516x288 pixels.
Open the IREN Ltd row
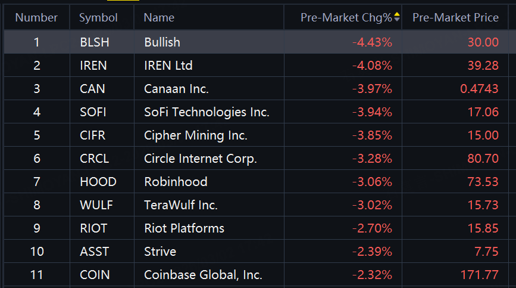(168, 66)
